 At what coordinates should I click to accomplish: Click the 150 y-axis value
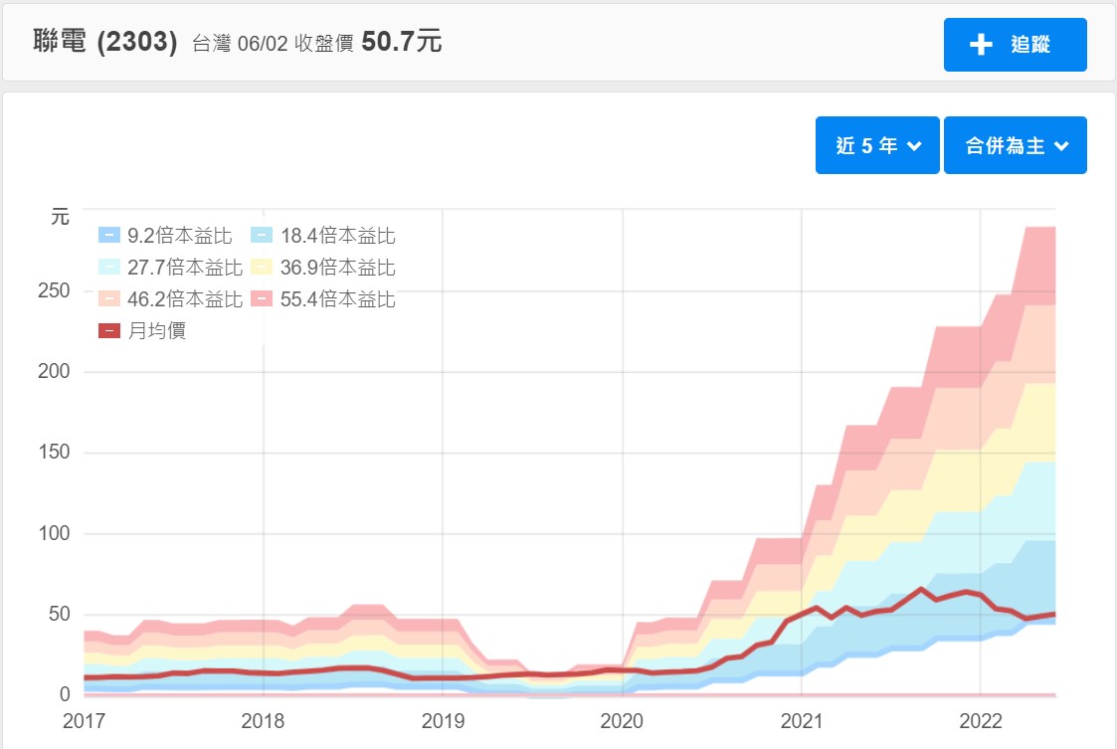click(54, 452)
